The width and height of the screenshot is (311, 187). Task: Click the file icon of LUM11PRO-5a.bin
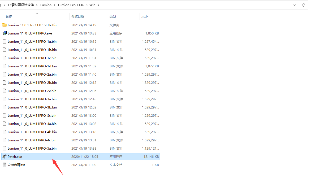tap(4, 149)
